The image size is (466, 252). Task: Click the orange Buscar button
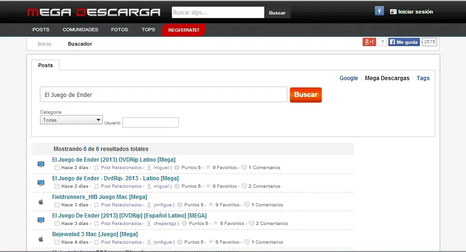point(306,95)
